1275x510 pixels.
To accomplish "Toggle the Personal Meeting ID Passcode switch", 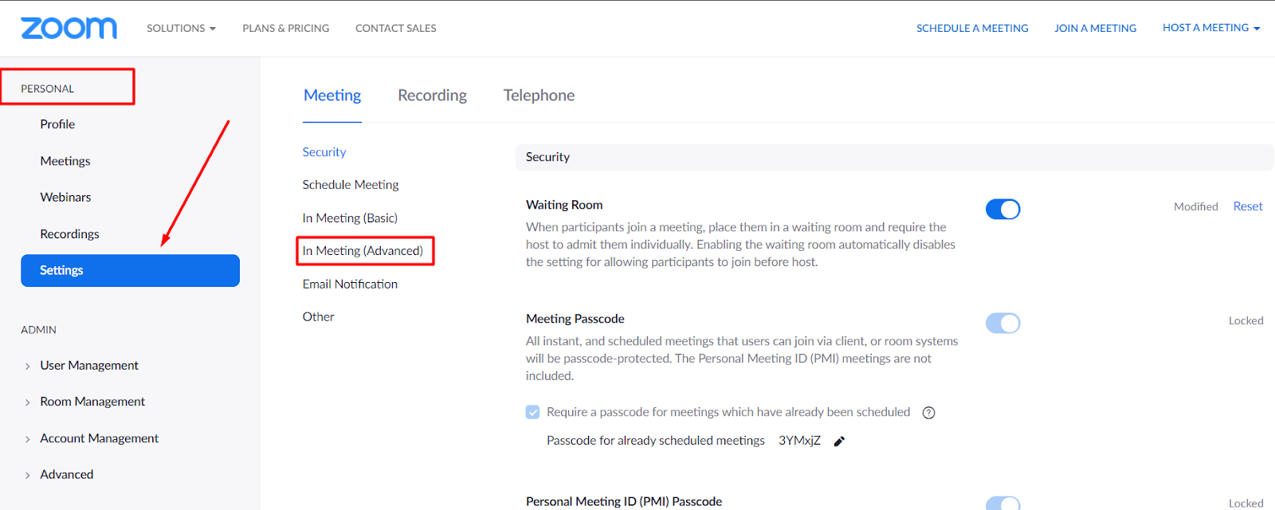I will click(x=1002, y=503).
